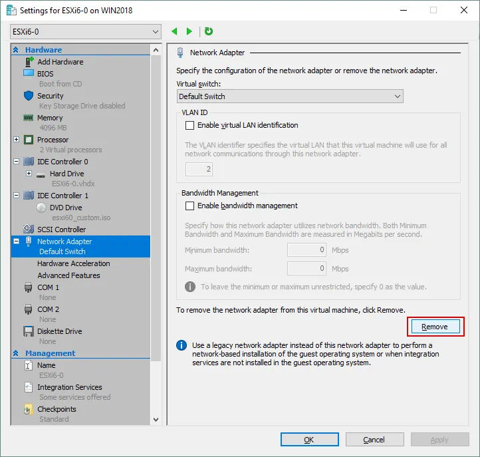Open the Virtual switch dropdown
The width and height of the screenshot is (480, 457).
click(x=290, y=96)
